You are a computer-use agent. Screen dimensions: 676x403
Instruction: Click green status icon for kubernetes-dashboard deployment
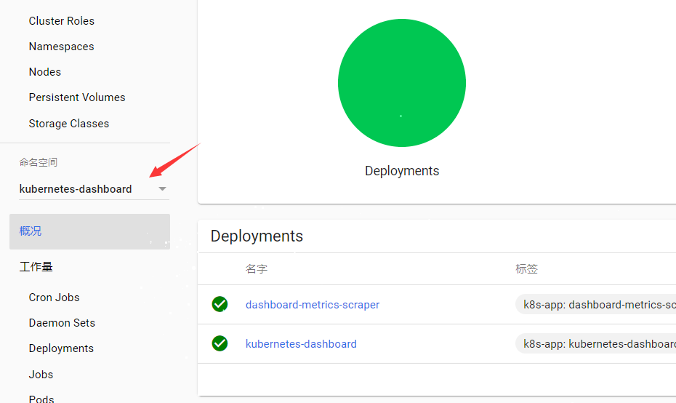220,343
